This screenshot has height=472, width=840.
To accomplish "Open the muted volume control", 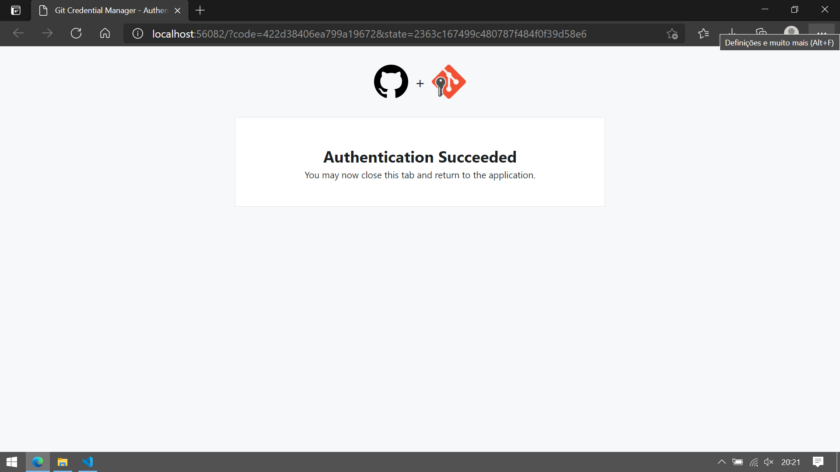I will pyautogui.click(x=769, y=462).
